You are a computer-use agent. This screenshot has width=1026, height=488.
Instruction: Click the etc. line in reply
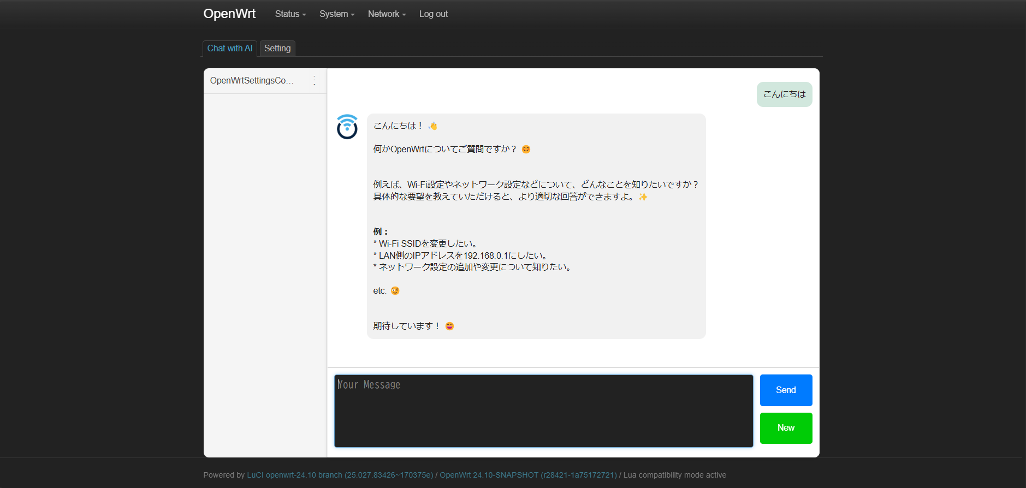pyautogui.click(x=386, y=291)
